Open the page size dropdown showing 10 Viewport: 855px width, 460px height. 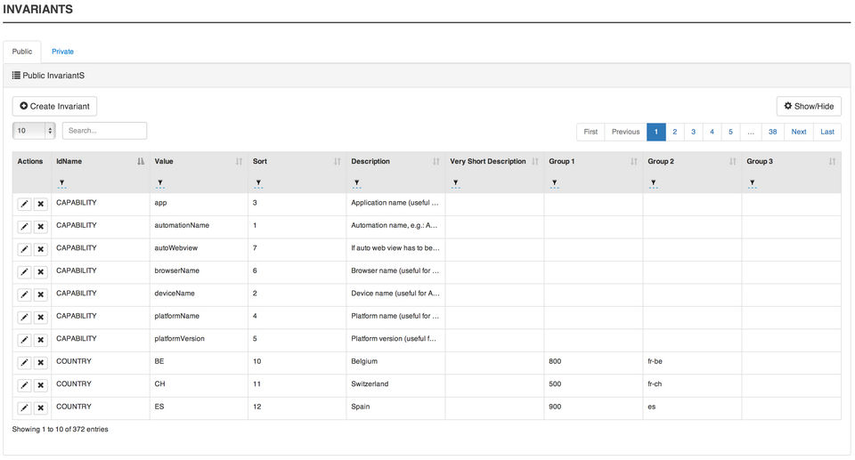35,131
